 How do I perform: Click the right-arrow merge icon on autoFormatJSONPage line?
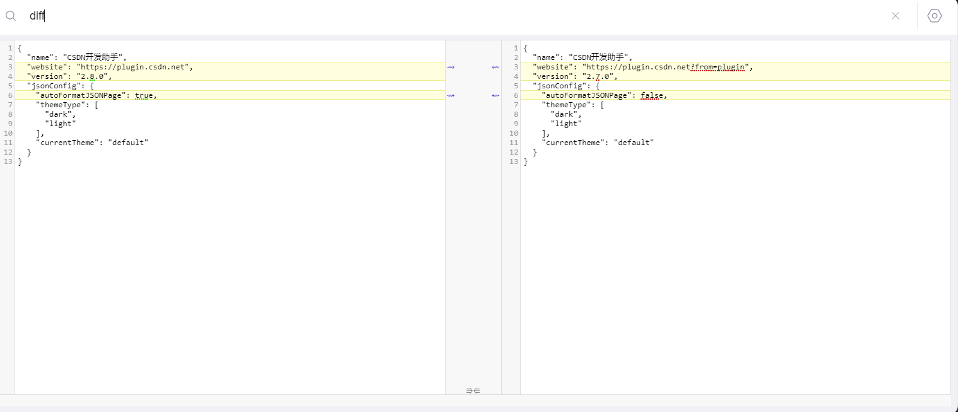[x=451, y=95]
